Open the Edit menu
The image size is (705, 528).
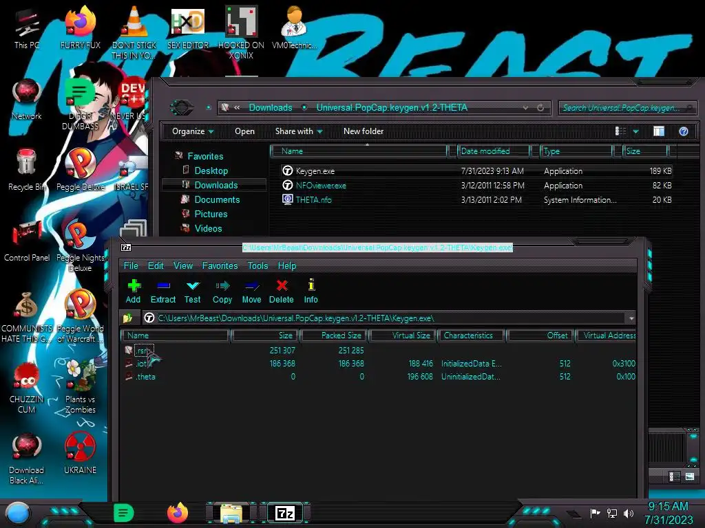pos(156,265)
